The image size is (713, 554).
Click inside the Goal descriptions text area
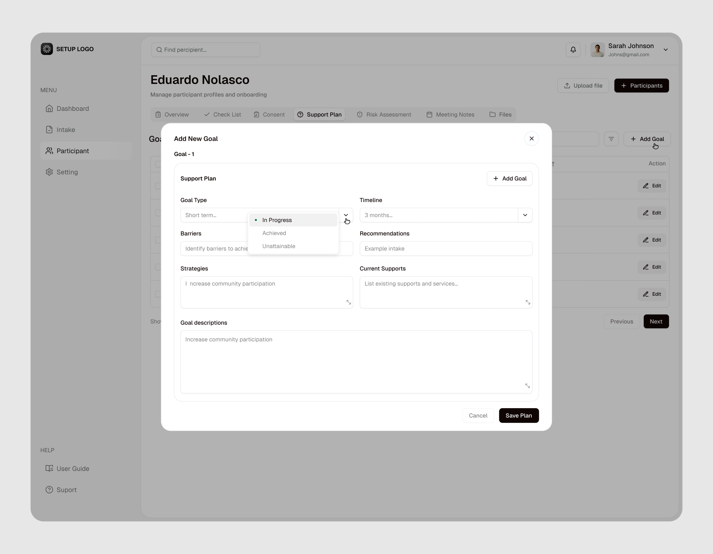tap(356, 361)
